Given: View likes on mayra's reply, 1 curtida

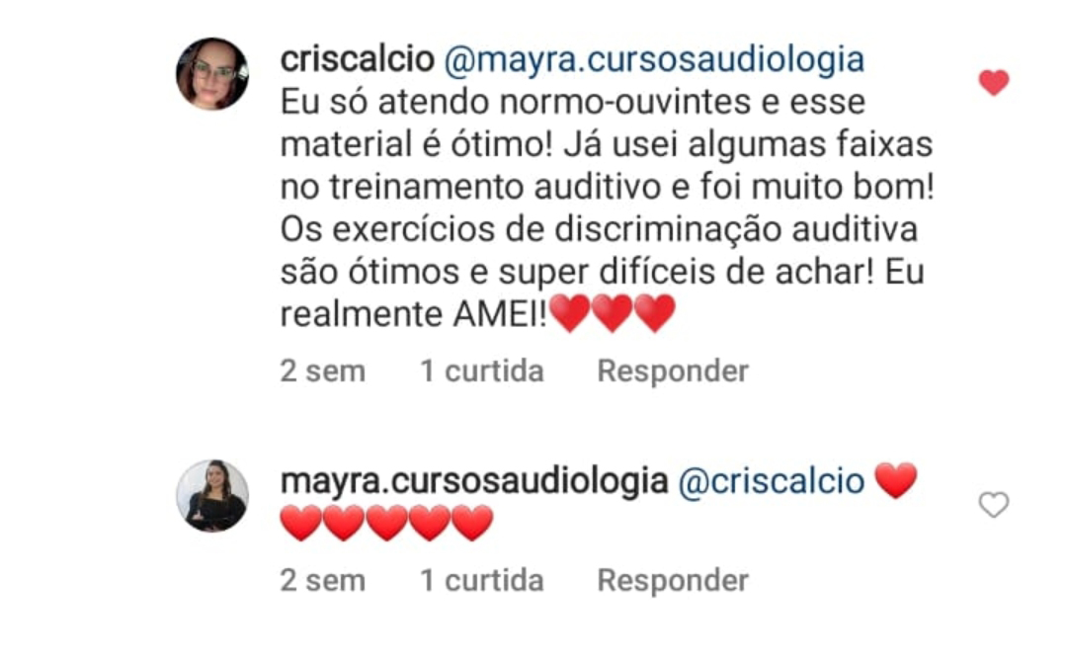Looking at the screenshot, I should [x=482, y=581].
